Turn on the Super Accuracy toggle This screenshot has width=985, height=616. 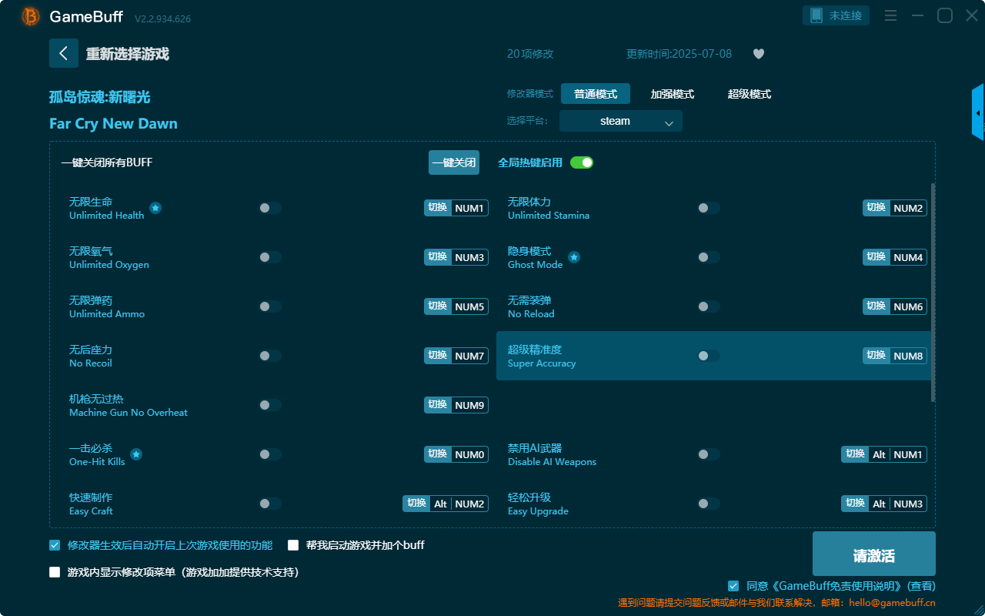coord(708,356)
